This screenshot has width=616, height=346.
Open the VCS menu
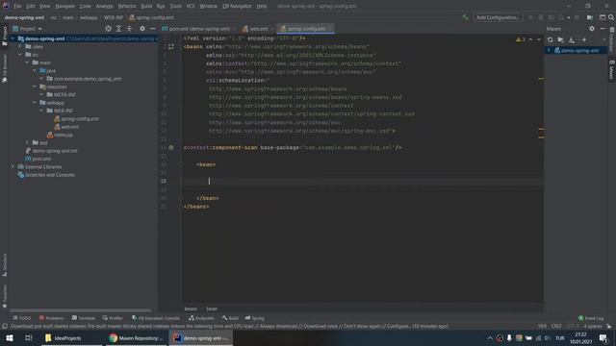click(191, 6)
